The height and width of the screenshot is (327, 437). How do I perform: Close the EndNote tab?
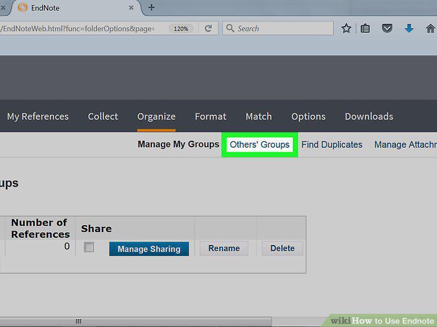(131, 8)
